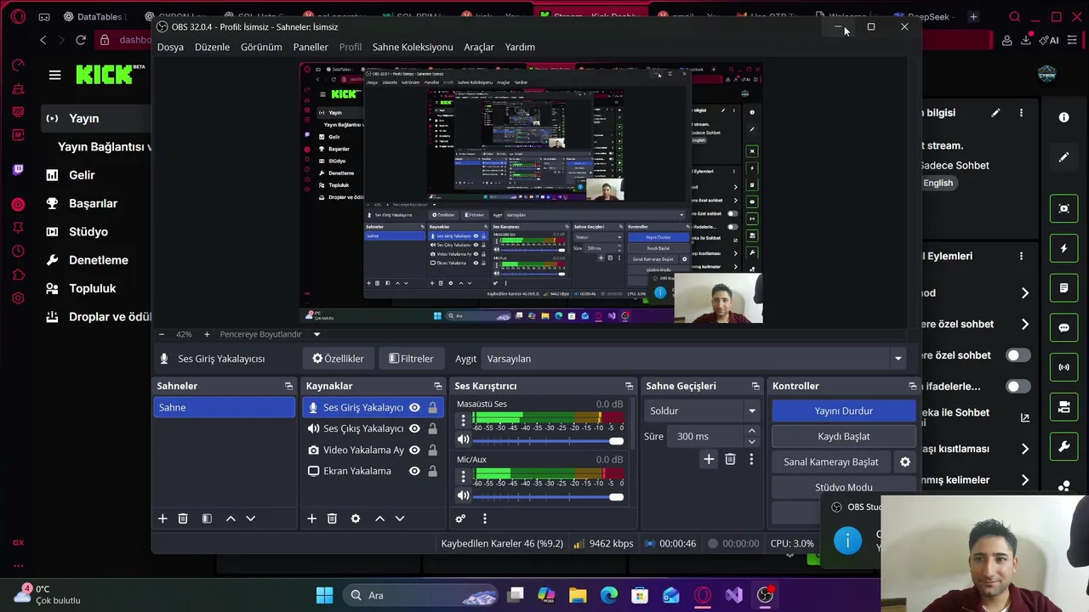This screenshot has height=612, width=1089.
Task: Toggle visibility of Ses Giriş Yakalayıcı source
Action: [414, 408]
